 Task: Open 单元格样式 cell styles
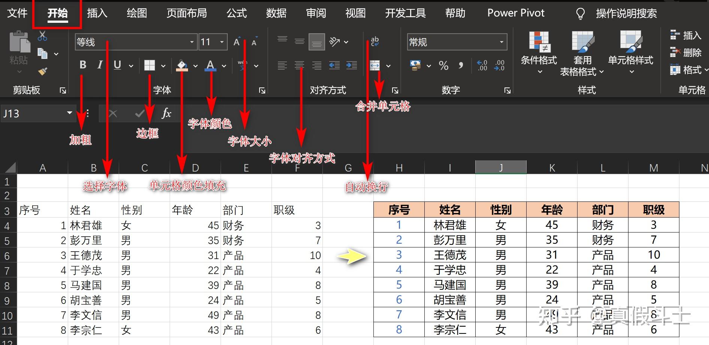631,52
